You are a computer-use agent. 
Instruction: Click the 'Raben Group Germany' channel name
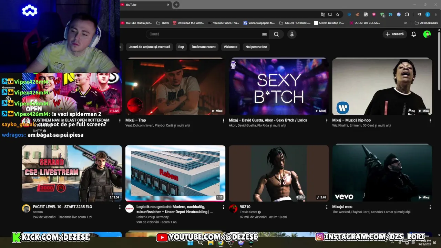pos(153,217)
